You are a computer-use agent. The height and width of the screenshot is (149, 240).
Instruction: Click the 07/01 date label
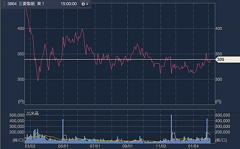pos(95,146)
